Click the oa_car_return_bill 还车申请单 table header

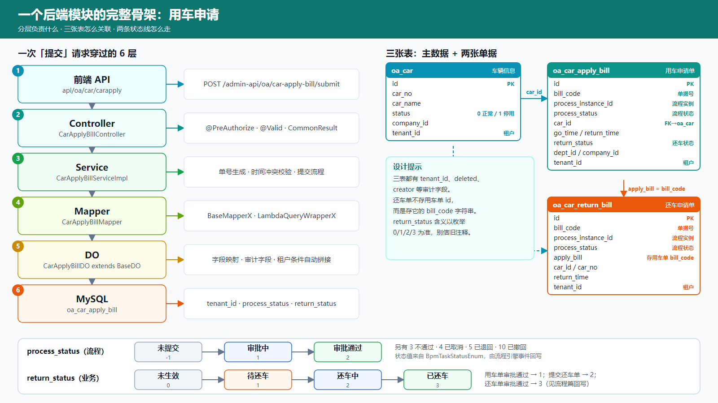pyautogui.click(x=624, y=205)
